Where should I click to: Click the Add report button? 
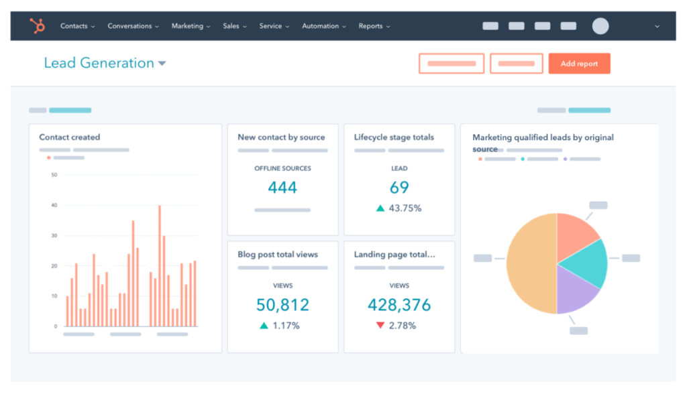click(x=579, y=64)
